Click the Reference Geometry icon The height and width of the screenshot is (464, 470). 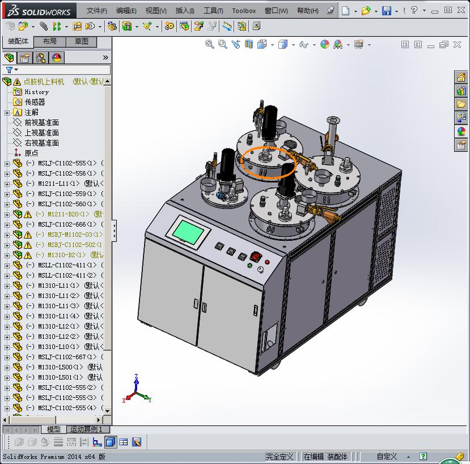coord(147,27)
